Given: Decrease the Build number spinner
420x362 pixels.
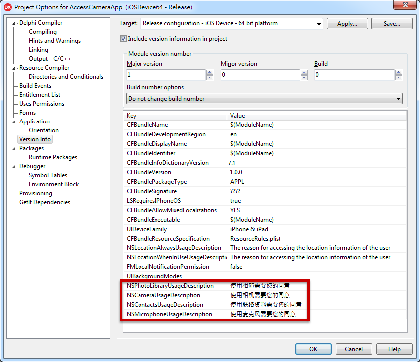Looking at the screenshot, I should [x=398, y=77].
